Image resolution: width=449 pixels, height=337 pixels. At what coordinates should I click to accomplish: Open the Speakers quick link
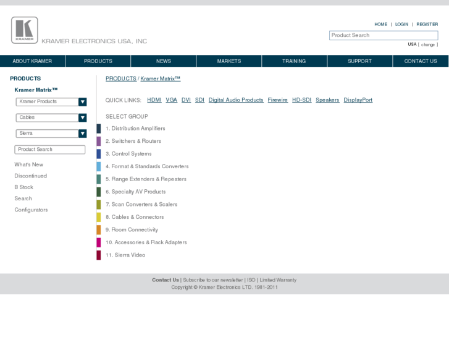pos(327,100)
